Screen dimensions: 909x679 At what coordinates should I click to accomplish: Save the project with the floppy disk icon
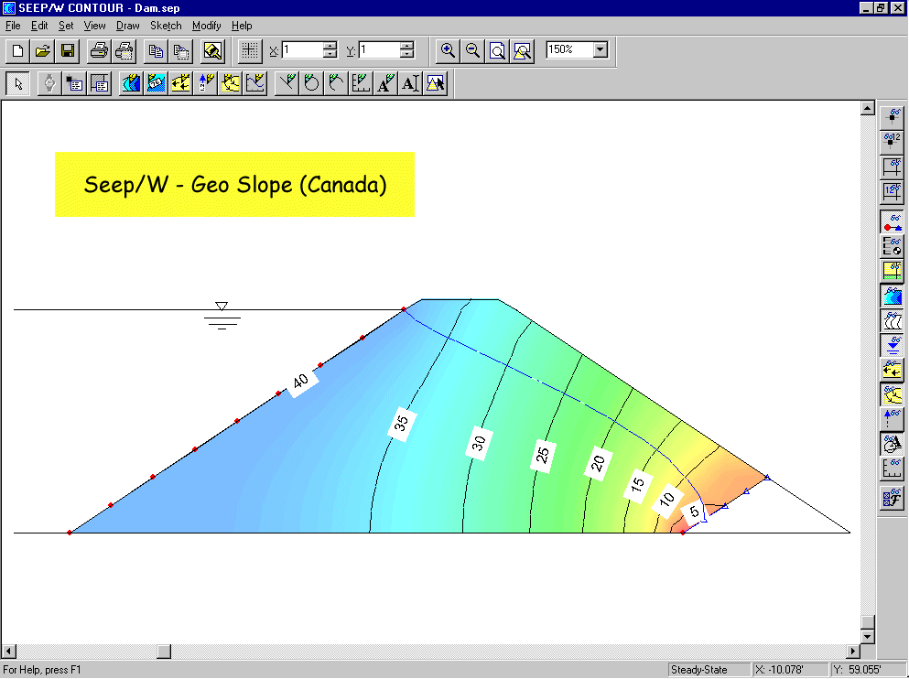[67, 50]
